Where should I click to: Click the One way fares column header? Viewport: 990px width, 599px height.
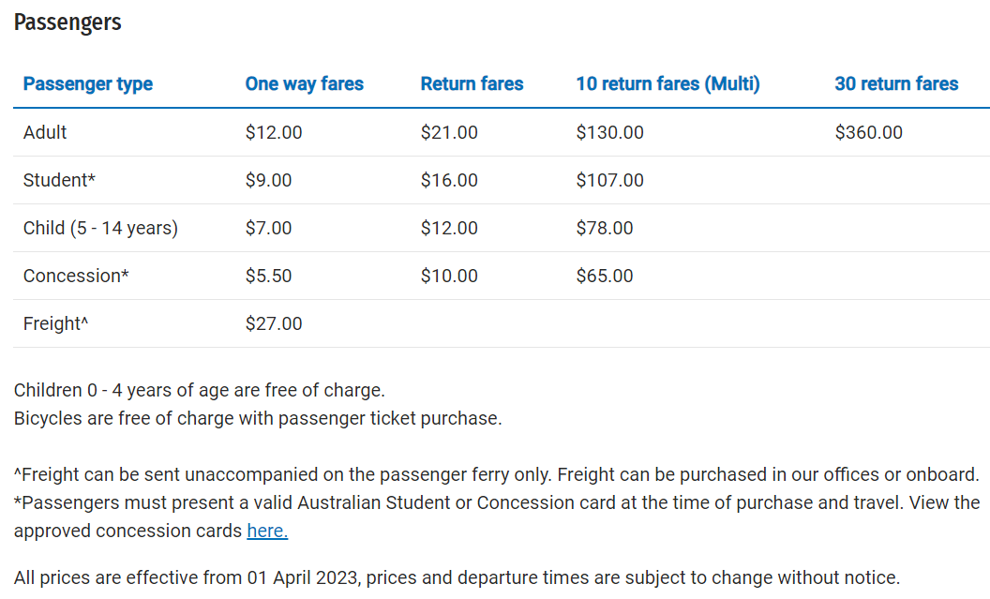[304, 84]
